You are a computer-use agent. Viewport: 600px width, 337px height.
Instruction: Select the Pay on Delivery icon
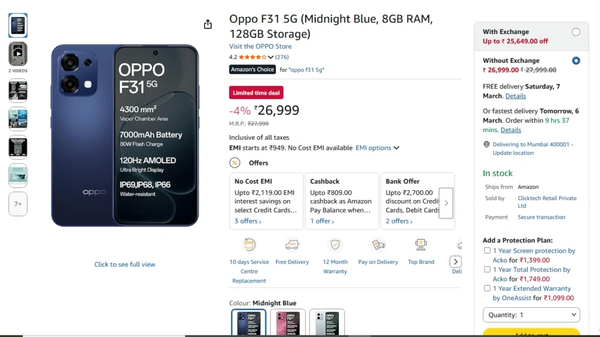(378, 244)
